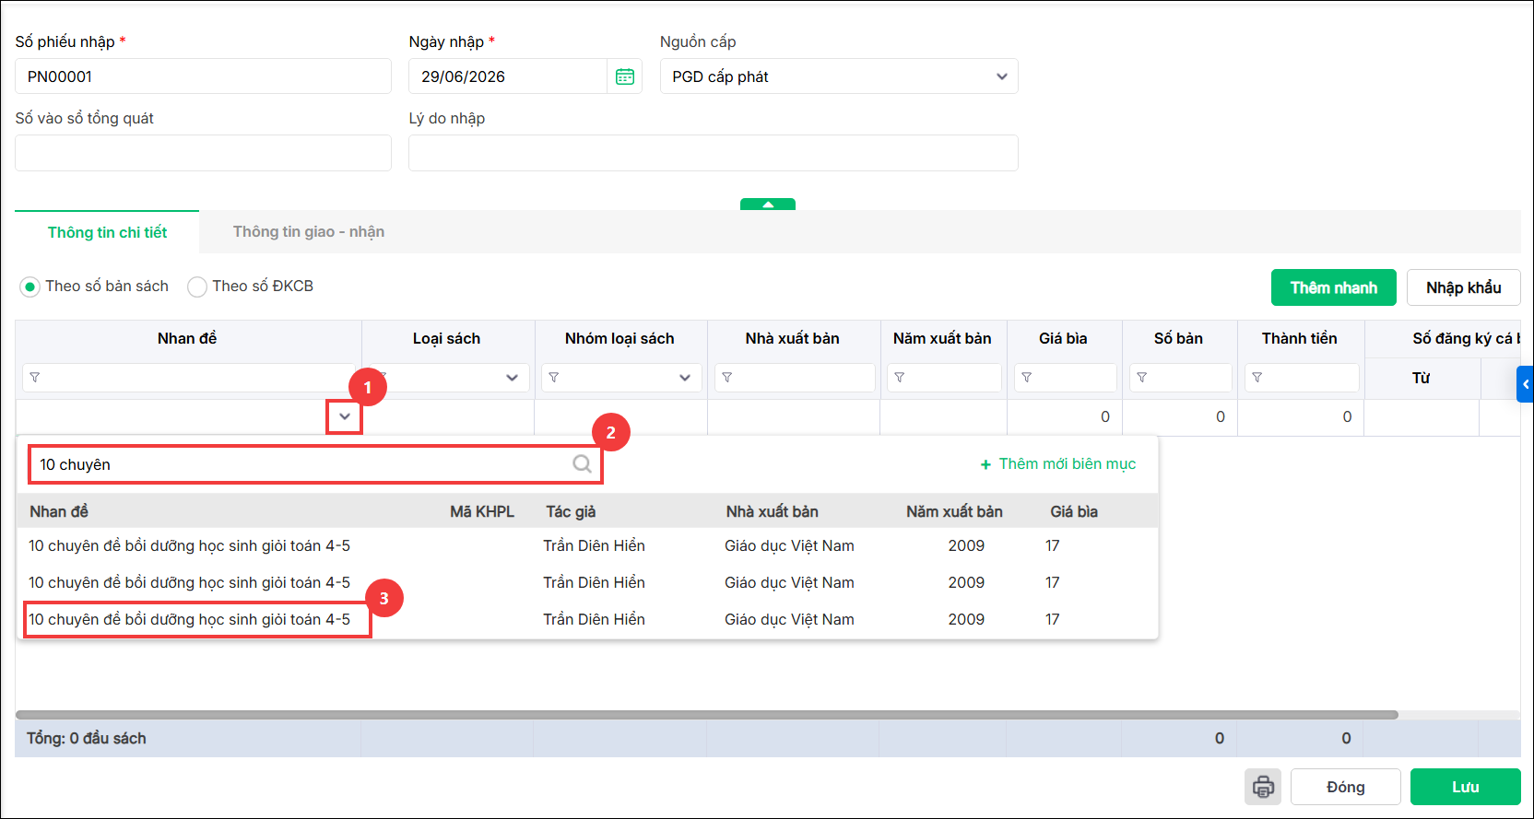Click the Nhà xuất bản filter input
Viewport: 1534px width, 819px height.
795,378
